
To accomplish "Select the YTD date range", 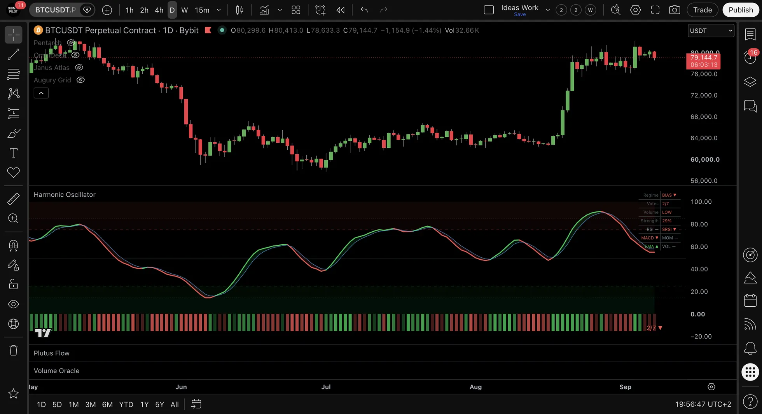I will 126,405.
